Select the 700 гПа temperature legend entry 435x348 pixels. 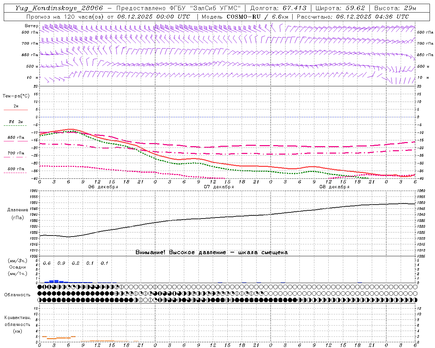(16, 153)
